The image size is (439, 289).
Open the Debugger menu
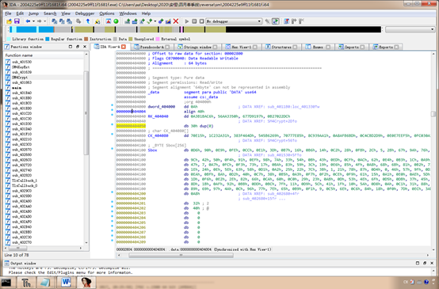coord(85,13)
